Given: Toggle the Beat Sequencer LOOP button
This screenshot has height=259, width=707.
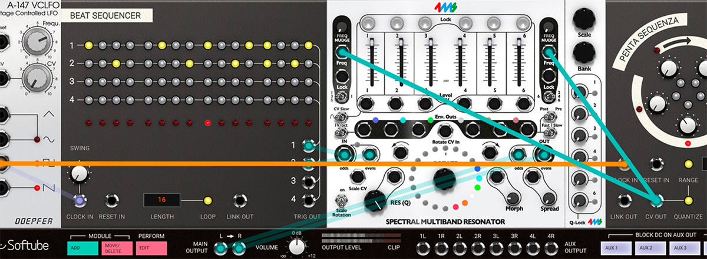Looking at the screenshot, I should tap(207, 201).
